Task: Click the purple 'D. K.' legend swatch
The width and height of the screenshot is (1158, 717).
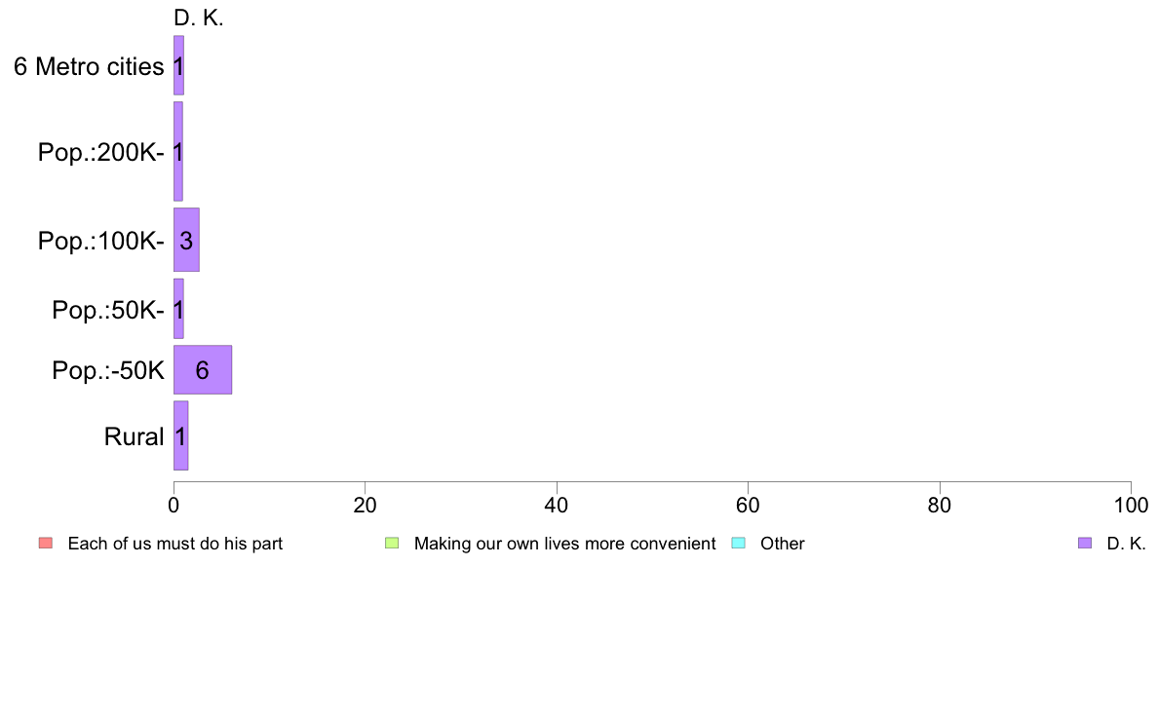Action: (x=1085, y=543)
